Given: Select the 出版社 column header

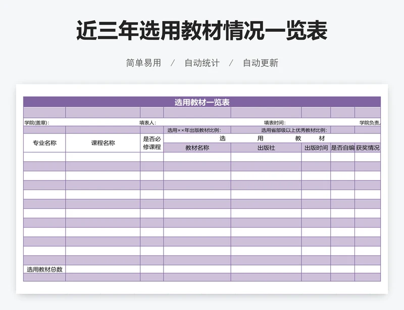Looking at the screenshot, I should pyautogui.click(x=266, y=148).
